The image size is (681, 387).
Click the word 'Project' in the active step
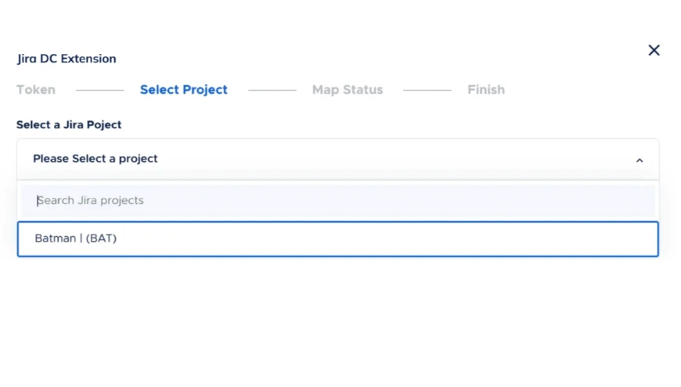tap(205, 90)
